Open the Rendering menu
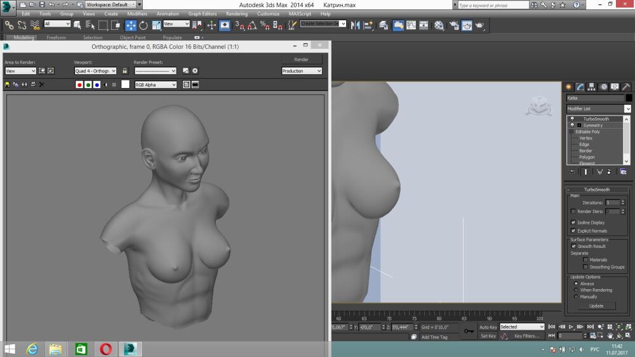 coord(236,14)
